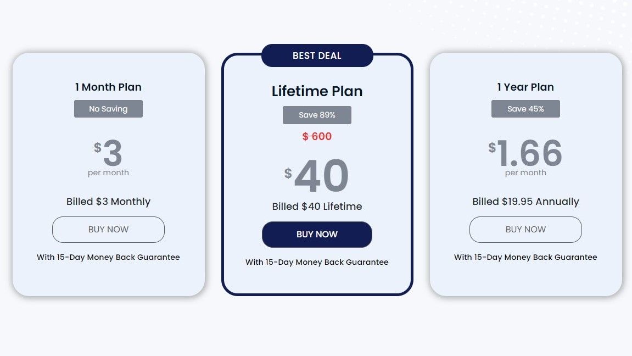Click the $1.66 per month price
This screenshot has width=632, height=356.
click(x=525, y=155)
